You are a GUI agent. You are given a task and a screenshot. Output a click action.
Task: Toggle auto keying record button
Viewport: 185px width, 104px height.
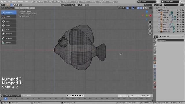tap(67, 96)
